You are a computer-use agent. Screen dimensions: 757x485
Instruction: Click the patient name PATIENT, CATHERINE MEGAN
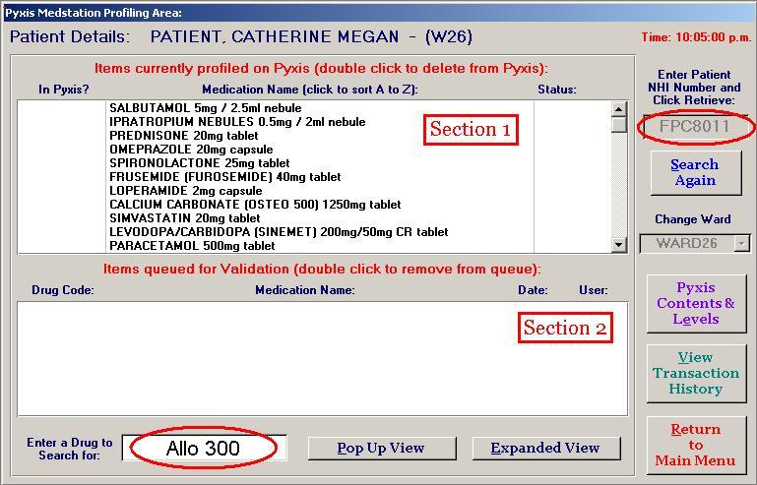[275, 36]
